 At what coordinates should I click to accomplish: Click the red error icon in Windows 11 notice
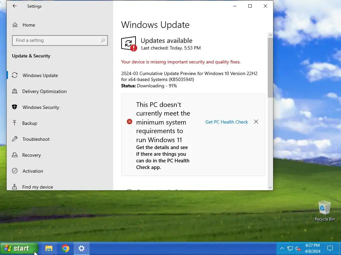pyautogui.click(x=130, y=122)
